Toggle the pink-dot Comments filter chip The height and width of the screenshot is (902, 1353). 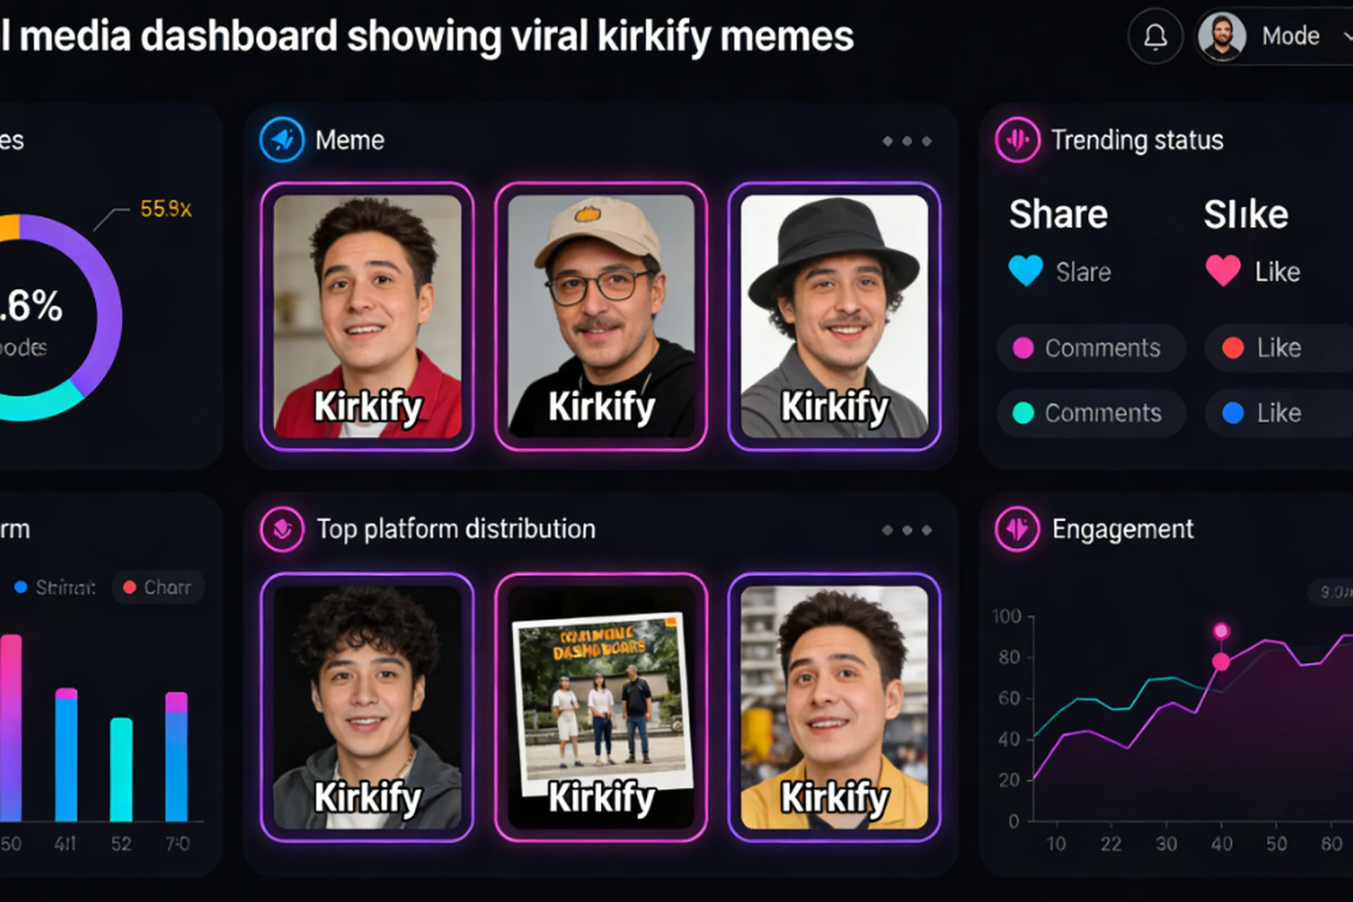pos(1091,348)
